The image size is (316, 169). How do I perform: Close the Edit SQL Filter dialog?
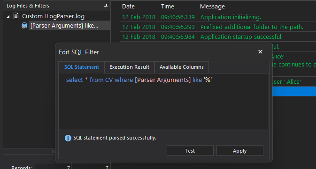point(260,52)
